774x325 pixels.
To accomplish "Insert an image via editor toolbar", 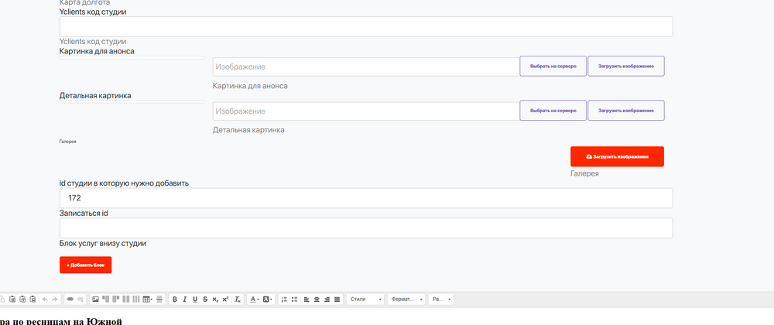I will [x=95, y=299].
